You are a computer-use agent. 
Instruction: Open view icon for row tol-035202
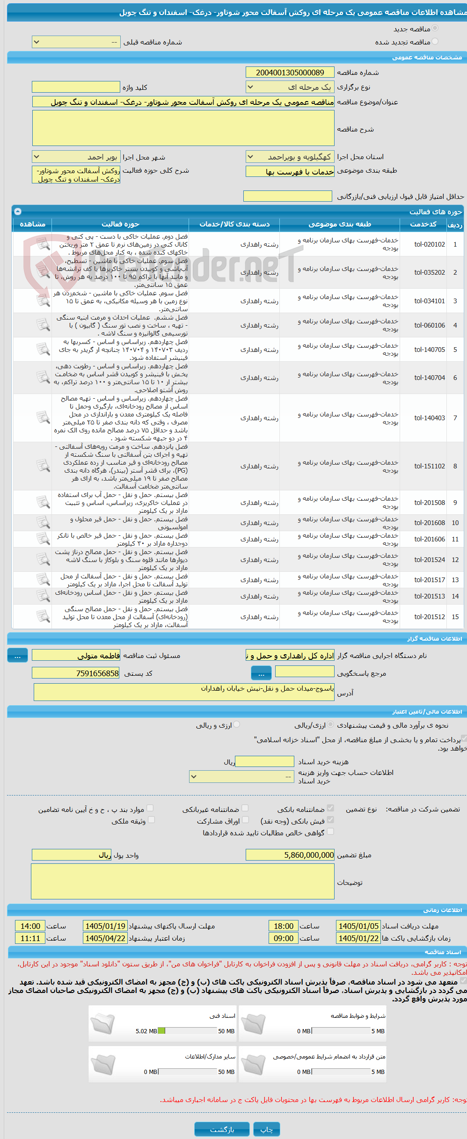[43, 272]
